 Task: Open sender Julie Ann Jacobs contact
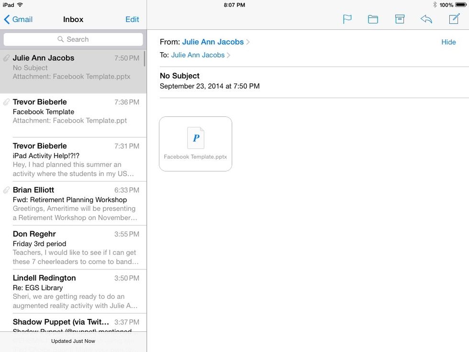(212, 42)
